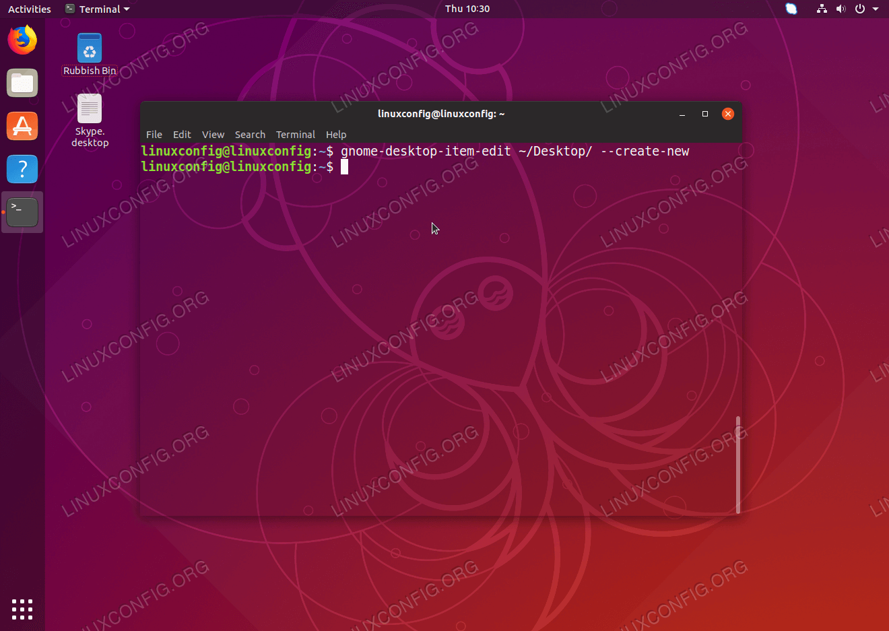The width and height of the screenshot is (889, 631).
Task: Show Applications grid icon
Action: click(x=22, y=609)
